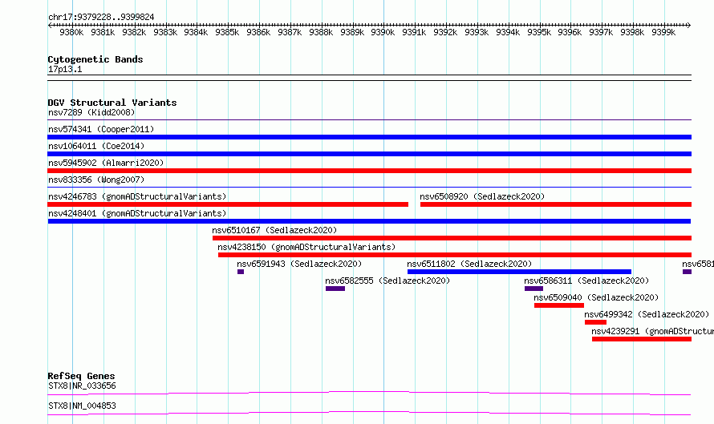Click the blue nsv1064011 variant bar

click(x=369, y=154)
